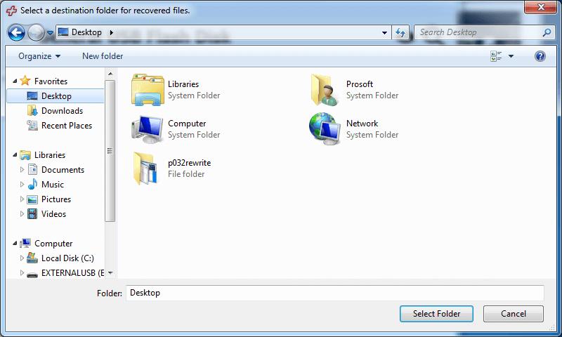Collapse the Libraries group in sidebar
Viewport: 562px width, 337px height.
click(x=15, y=155)
